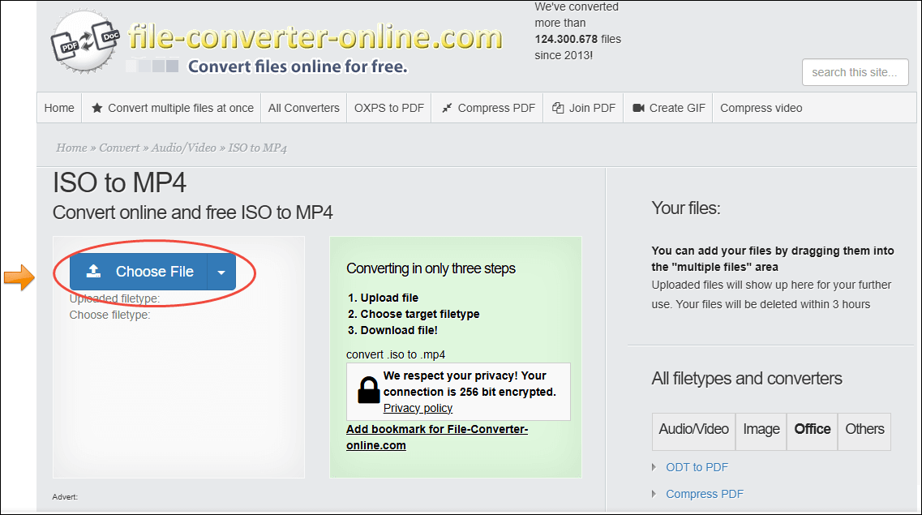Expand the ODT to PDF list arrow

coord(654,467)
